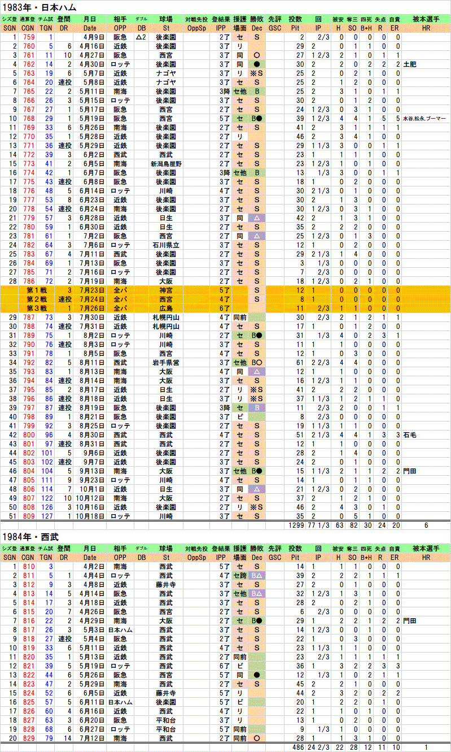Click the 第2戦 all-star row label
Viewport: 451px width, 752px height.
(x=36, y=299)
